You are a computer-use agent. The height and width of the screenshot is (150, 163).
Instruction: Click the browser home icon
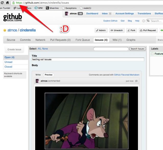coord(7,3)
